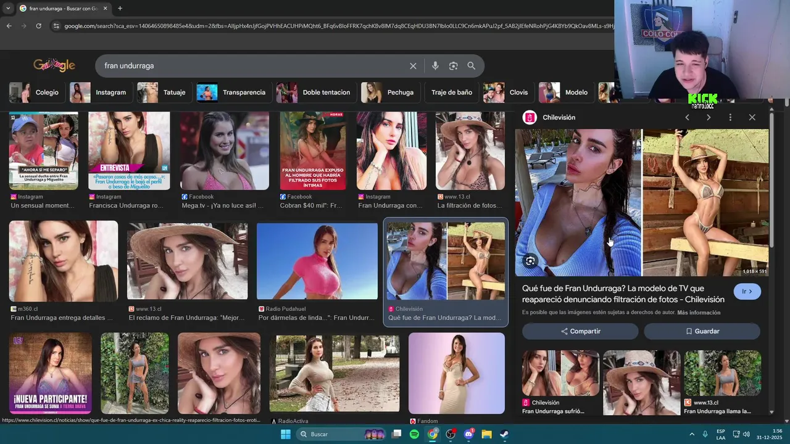This screenshot has height=444, width=790.
Task: Open OBS Studio from the taskbar
Action: click(451, 434)
